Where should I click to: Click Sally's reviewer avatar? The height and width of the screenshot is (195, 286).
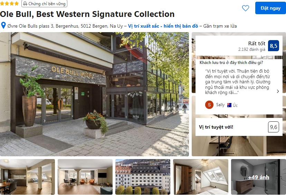point(209,105)
